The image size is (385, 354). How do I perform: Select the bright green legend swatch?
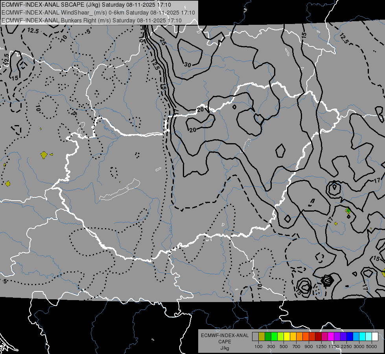274,337
